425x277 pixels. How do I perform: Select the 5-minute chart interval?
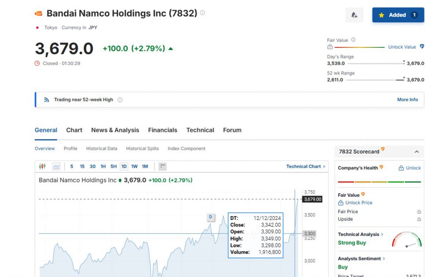tap(71, 167)
